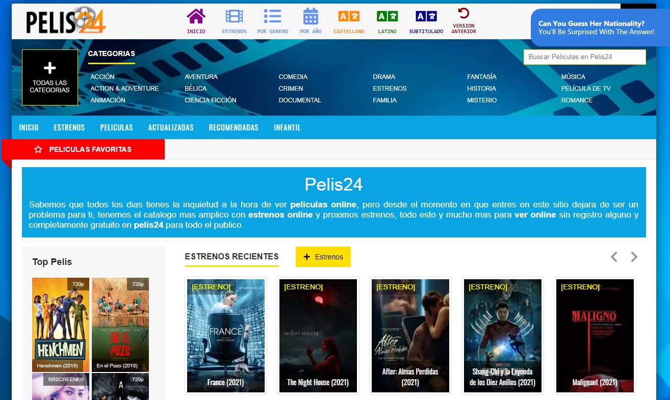670x400 pixels.
Task: Filter by Latino language icon
Action: (x=387, y=21)
